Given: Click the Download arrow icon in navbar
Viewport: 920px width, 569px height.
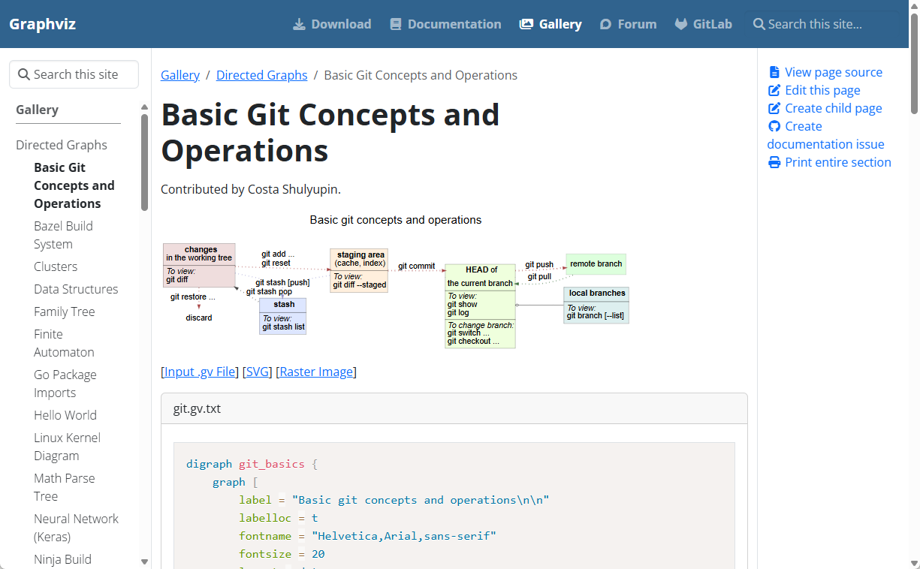Looking at the screenshot, I should (299, 24).
